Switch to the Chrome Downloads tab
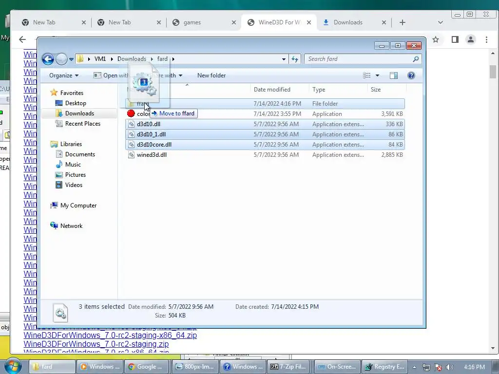Screen dimensions: 499x374 (354, 22)
